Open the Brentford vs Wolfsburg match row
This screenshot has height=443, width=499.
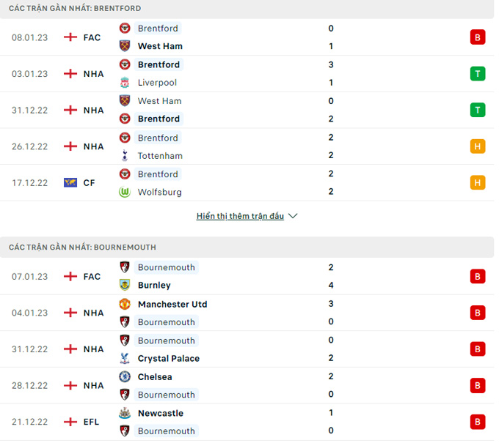click(242, 183)
